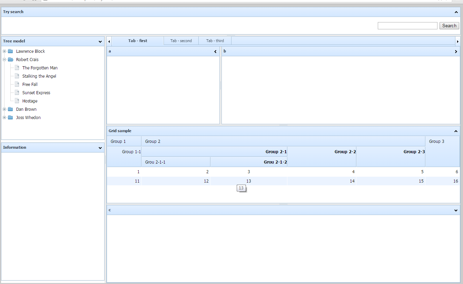Open Tab - third
The image size is (463, 284).
pyautogui.click(x=215, y=41)
